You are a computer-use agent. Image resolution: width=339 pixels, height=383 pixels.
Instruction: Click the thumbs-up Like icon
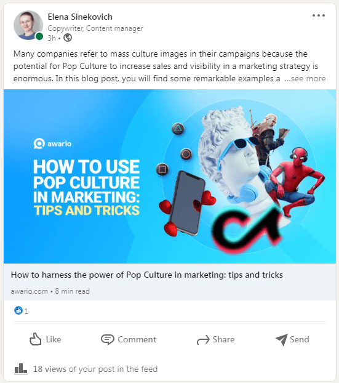pyautogui.click(x=36, y=339)
